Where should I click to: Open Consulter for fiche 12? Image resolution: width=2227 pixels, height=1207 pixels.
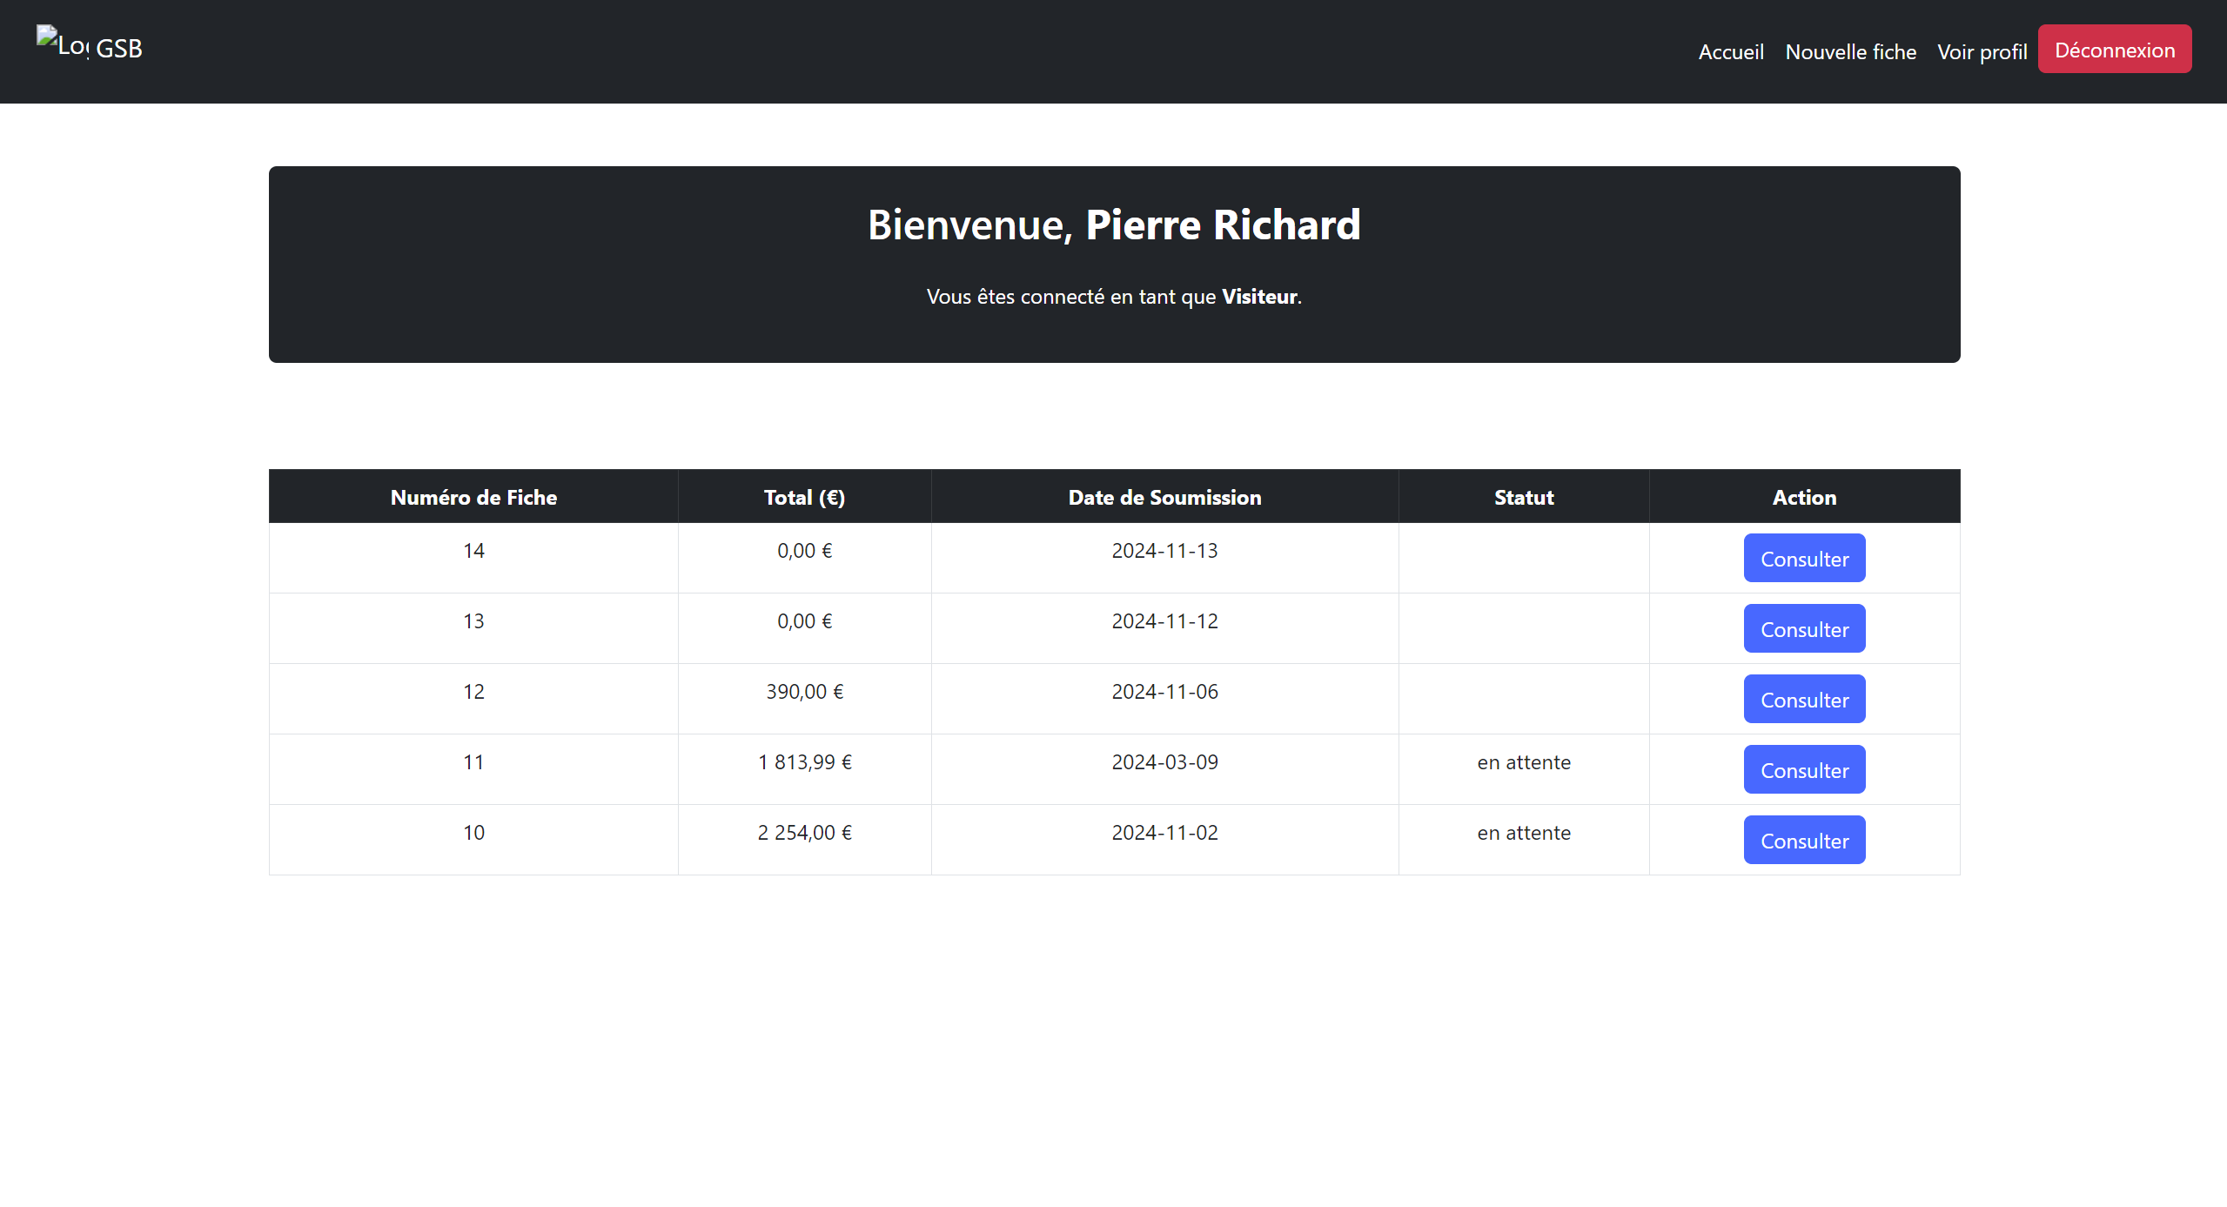[x=1803, y=700]
